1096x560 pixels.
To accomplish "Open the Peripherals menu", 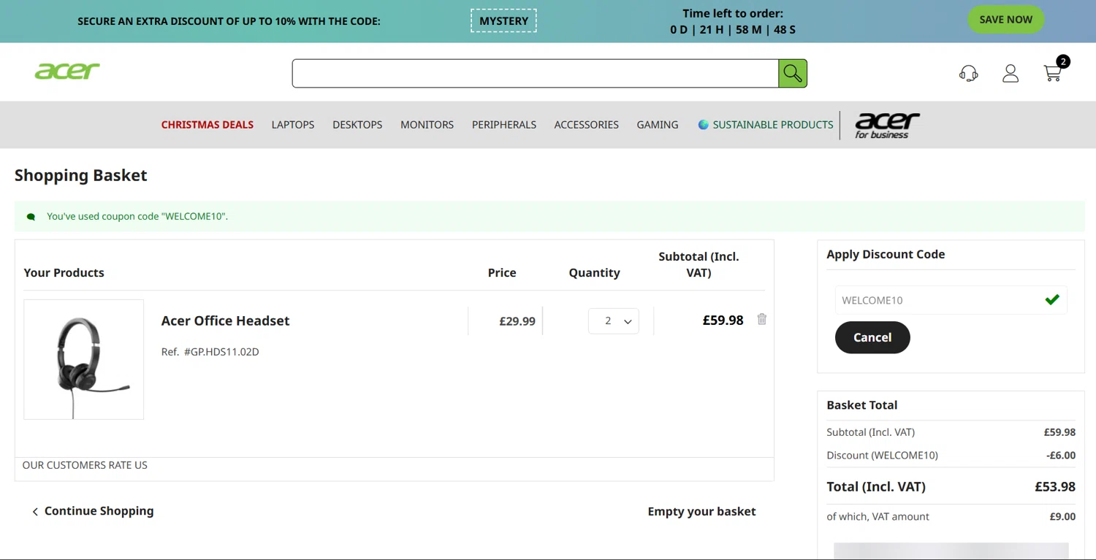I will coord(504,125).
